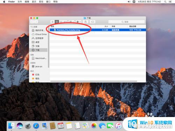175x131 pixels.
Task: Go back in Finder window
Action: (32, 22)
